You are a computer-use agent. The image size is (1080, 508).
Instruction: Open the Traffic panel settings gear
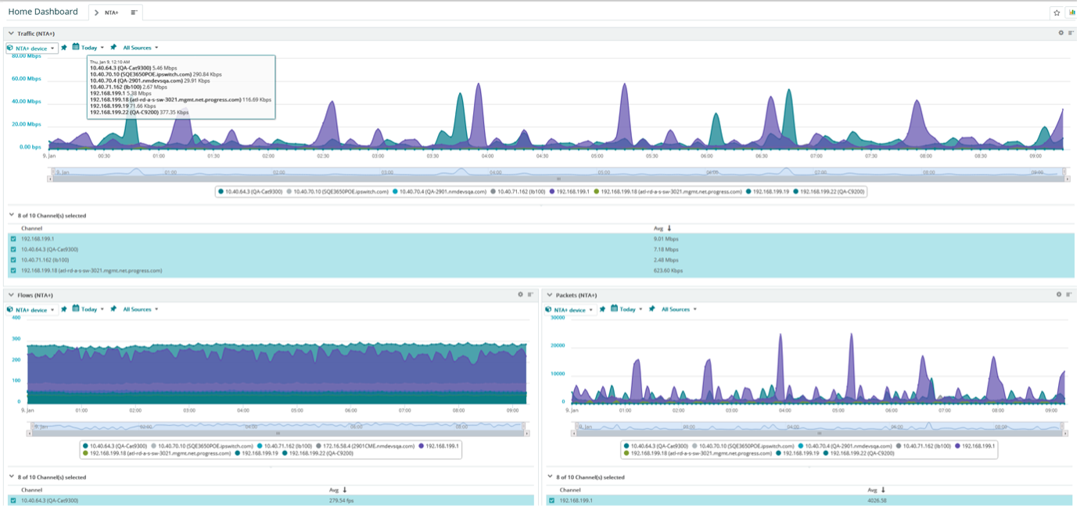coord(1061,33)
